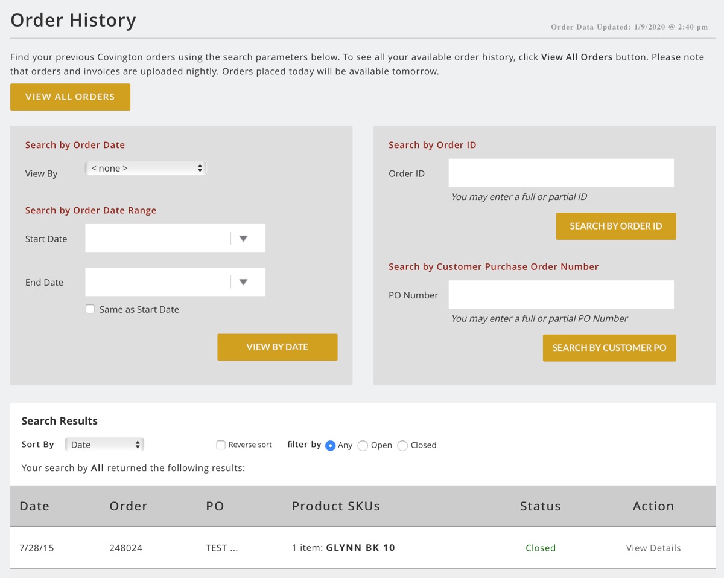724x578 pixels.
Task: Click the Product SKUs column header
Action: (335, 506)
